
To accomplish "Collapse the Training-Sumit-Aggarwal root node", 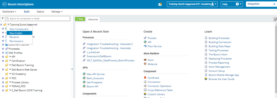I will tap(1, 25).
